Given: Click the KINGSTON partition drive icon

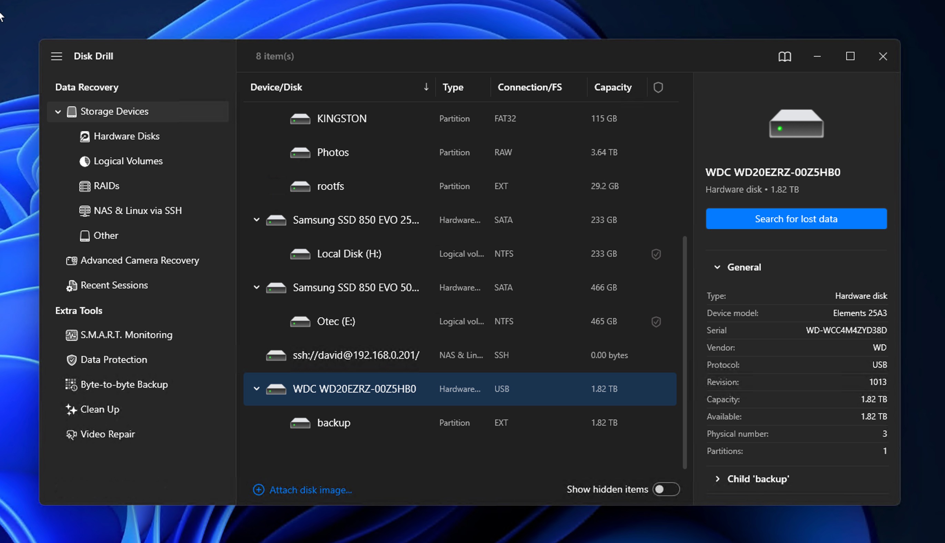Looking at the screenshot, I should click(x=300, y=119).
